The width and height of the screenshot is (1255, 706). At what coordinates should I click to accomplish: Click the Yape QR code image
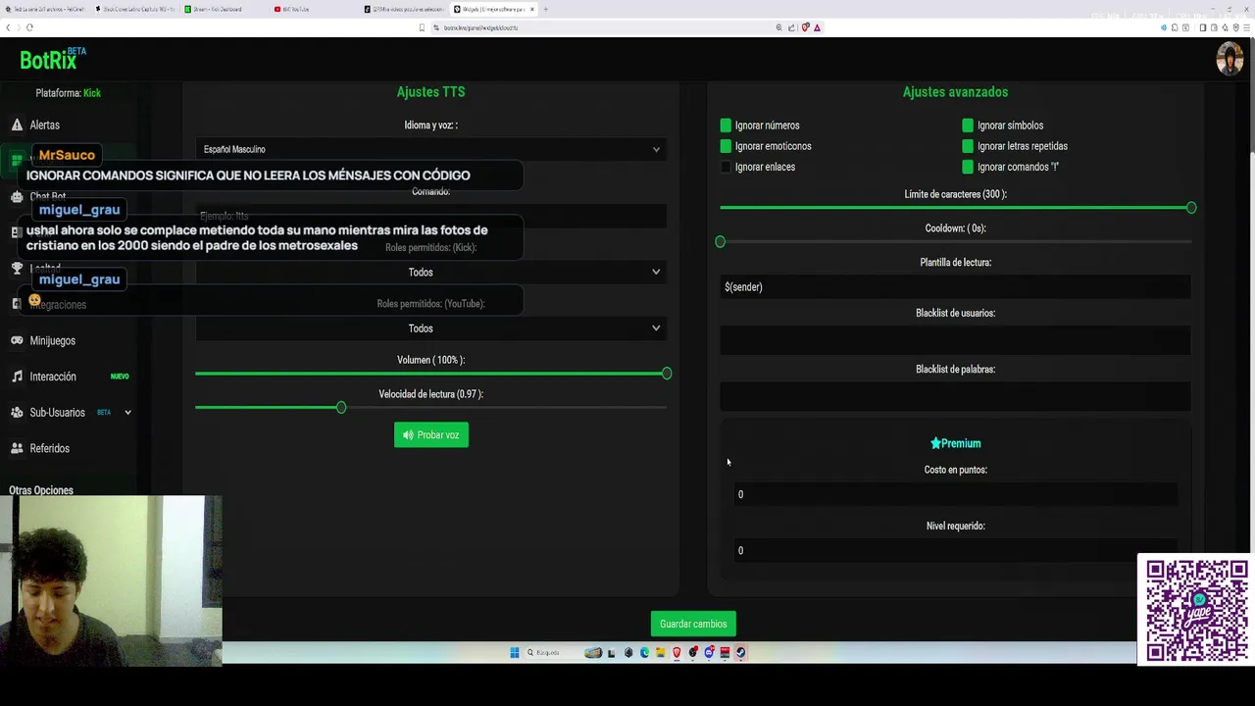point(1196,610)
